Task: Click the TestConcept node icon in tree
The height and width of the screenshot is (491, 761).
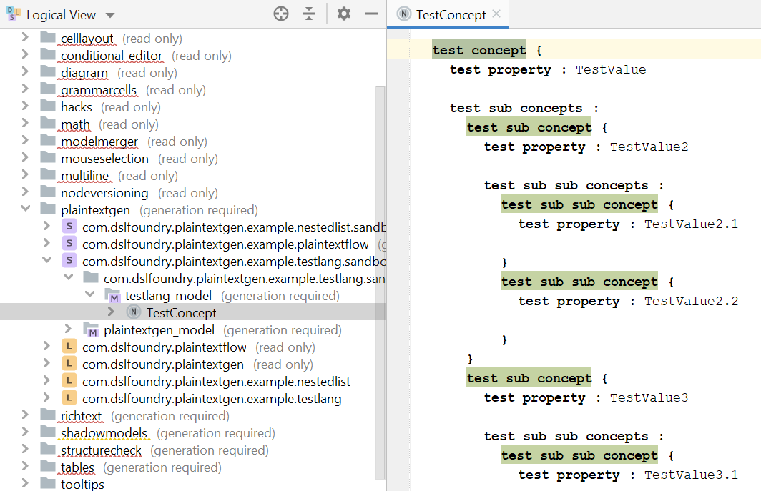Action: [133, 312]
